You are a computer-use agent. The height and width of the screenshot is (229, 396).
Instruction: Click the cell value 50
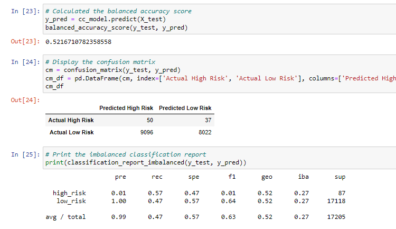tap(150, 120)
